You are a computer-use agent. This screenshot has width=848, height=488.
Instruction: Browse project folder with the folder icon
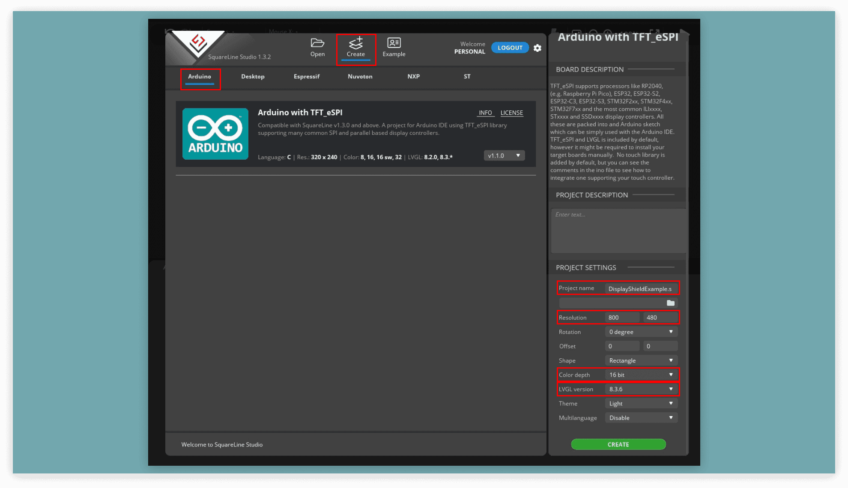coord(670,303)
